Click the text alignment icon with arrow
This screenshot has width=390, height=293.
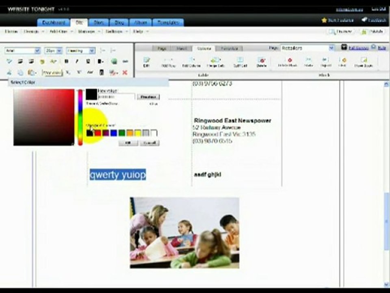(100, 61)
